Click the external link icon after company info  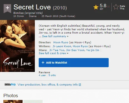pos(80,85)
